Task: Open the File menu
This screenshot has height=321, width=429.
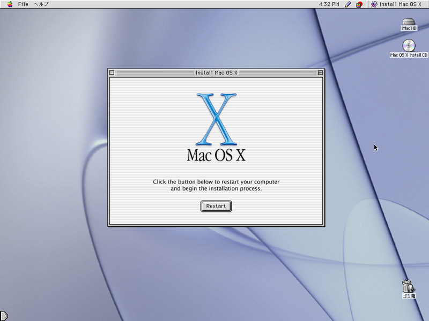Action: (23, 4)
